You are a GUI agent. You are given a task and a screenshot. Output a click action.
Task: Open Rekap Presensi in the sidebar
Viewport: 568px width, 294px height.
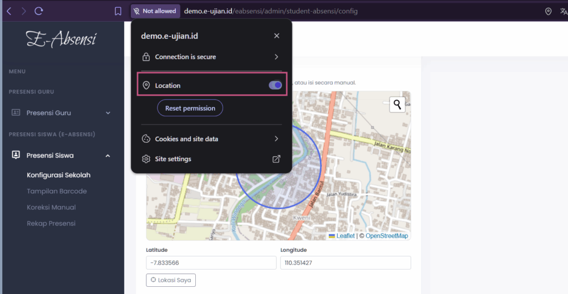(51, 224)
